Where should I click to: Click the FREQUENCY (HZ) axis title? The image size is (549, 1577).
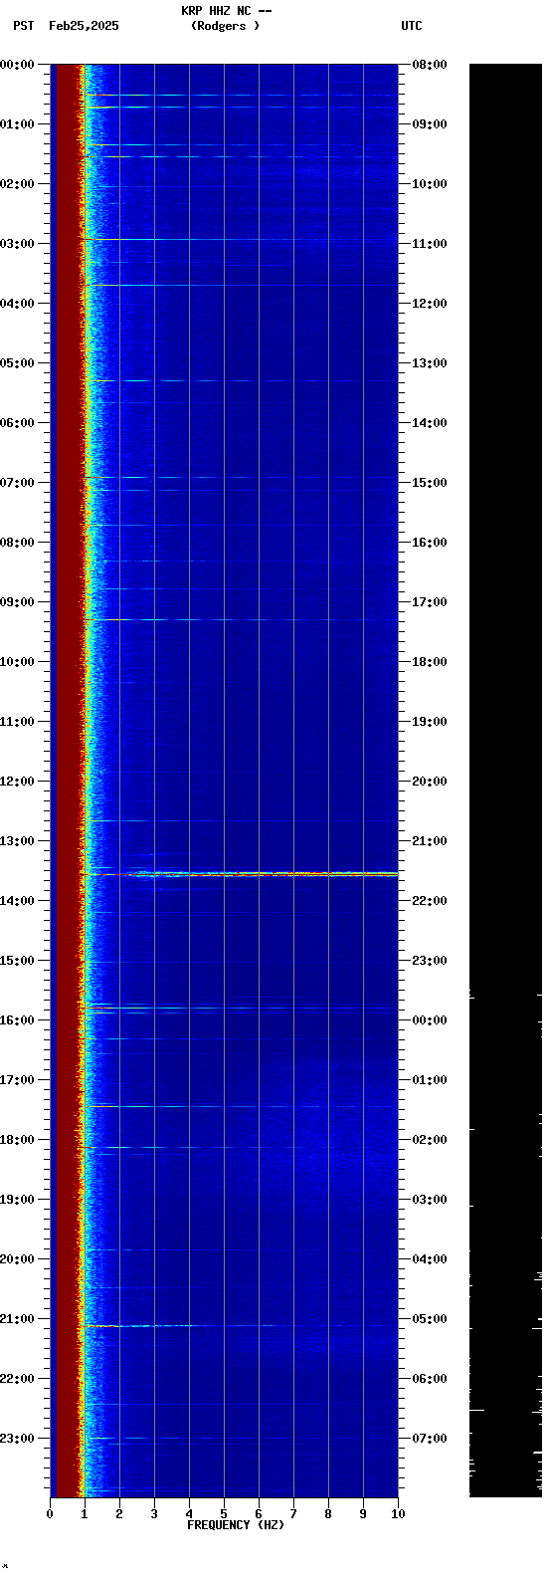(236, 1525)
